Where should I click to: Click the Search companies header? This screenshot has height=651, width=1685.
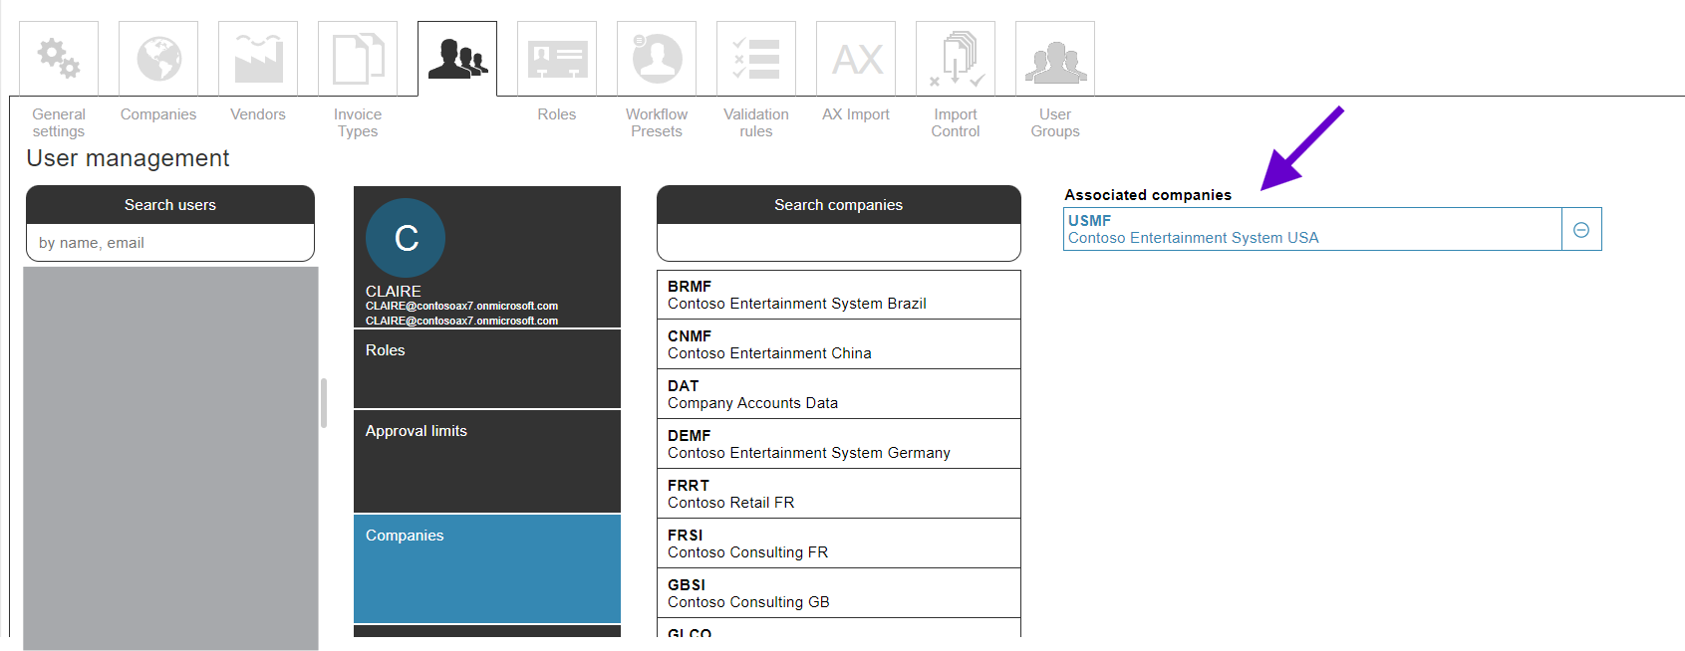(839, 205)
